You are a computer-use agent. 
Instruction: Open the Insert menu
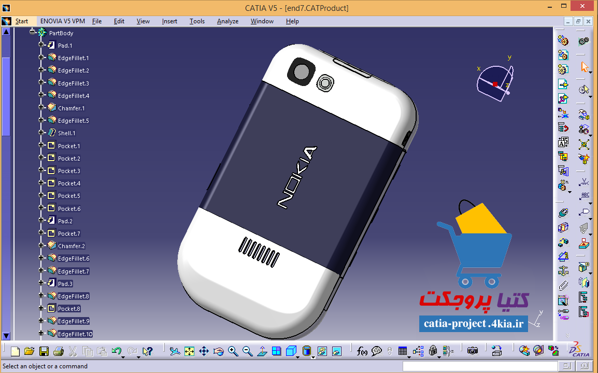click(169, 21)
